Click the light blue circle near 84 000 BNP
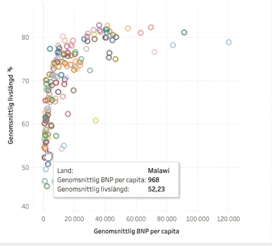 point(173,45)
